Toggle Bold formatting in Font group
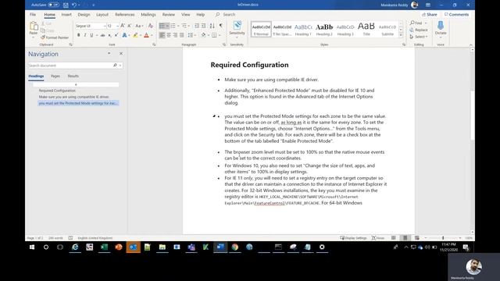 coord(78,35)
